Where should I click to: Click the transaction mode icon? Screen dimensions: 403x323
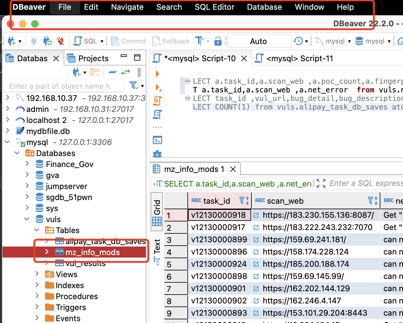pos(200,41)
